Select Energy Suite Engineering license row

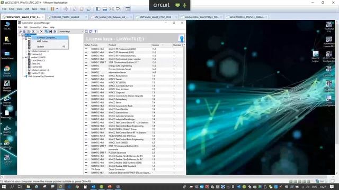[x=133, y=65]
